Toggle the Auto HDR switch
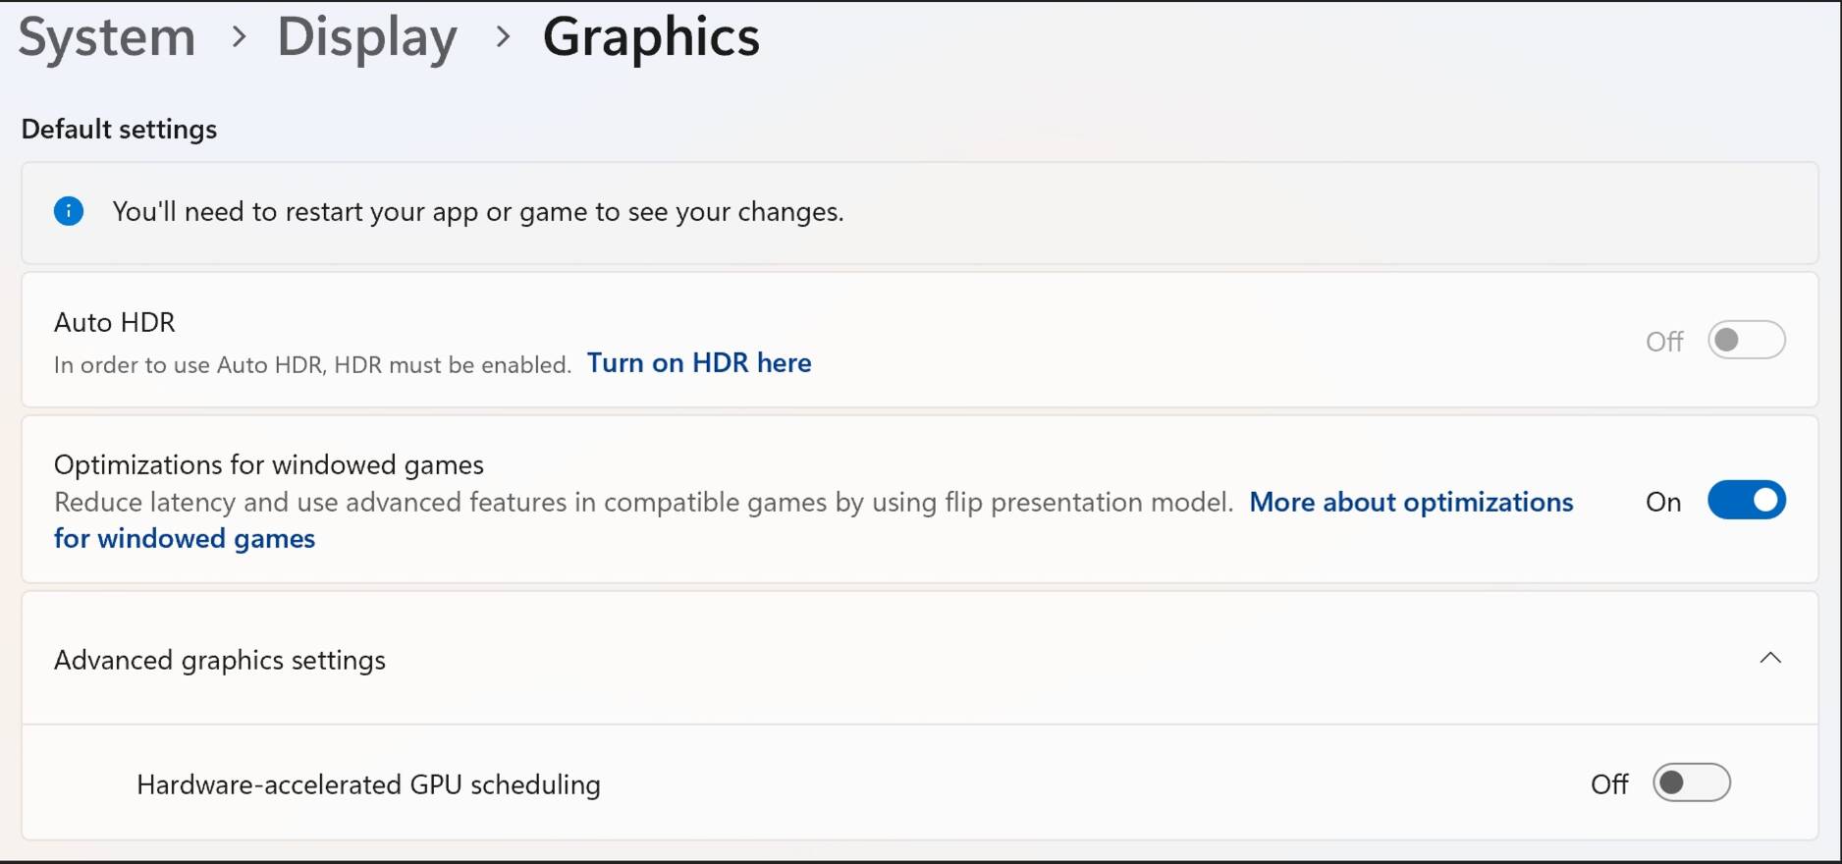This screenshot has height=864, width=1842. (x=1746, y=341)
